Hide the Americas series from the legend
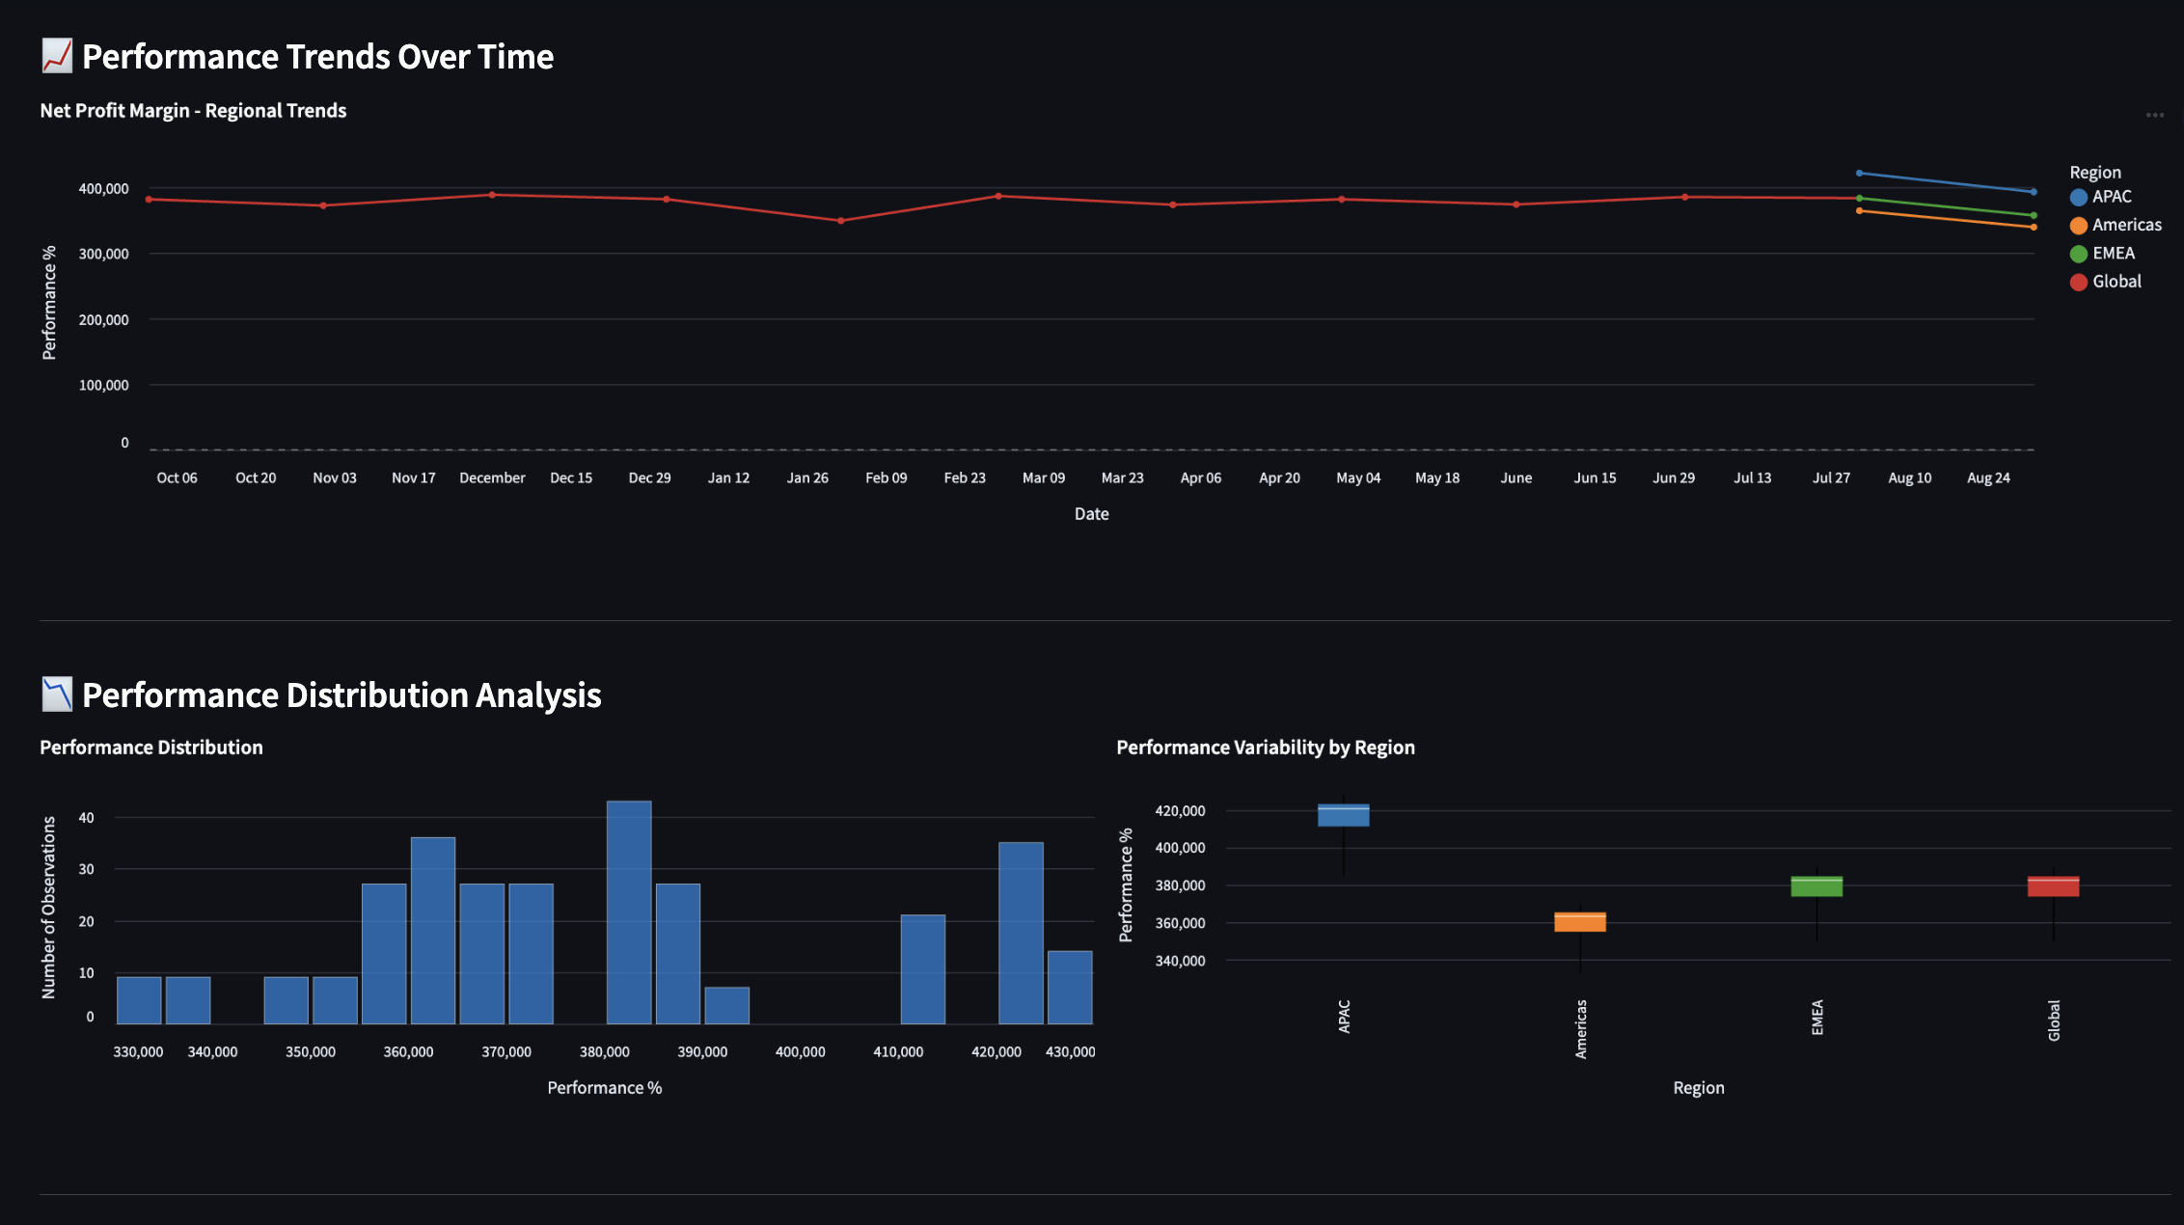 click(2126, 225)
